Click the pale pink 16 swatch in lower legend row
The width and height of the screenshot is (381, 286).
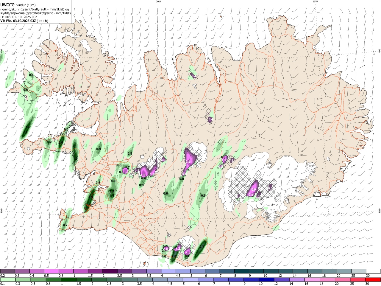coord(313,279)
